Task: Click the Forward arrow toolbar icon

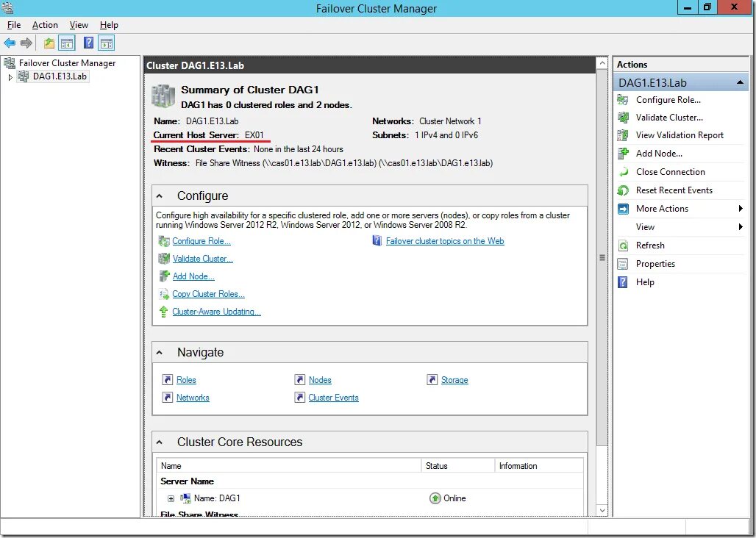Action: (x=26, y=43)
